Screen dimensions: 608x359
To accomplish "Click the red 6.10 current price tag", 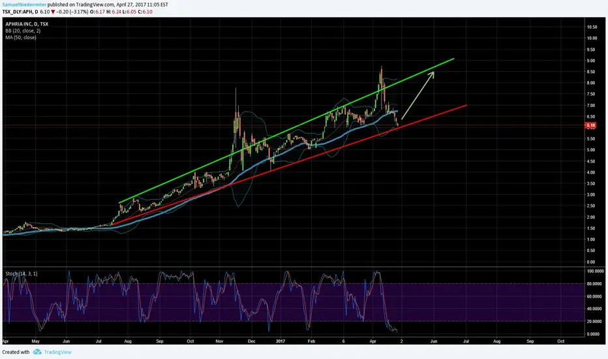I will tap(590, 125).
